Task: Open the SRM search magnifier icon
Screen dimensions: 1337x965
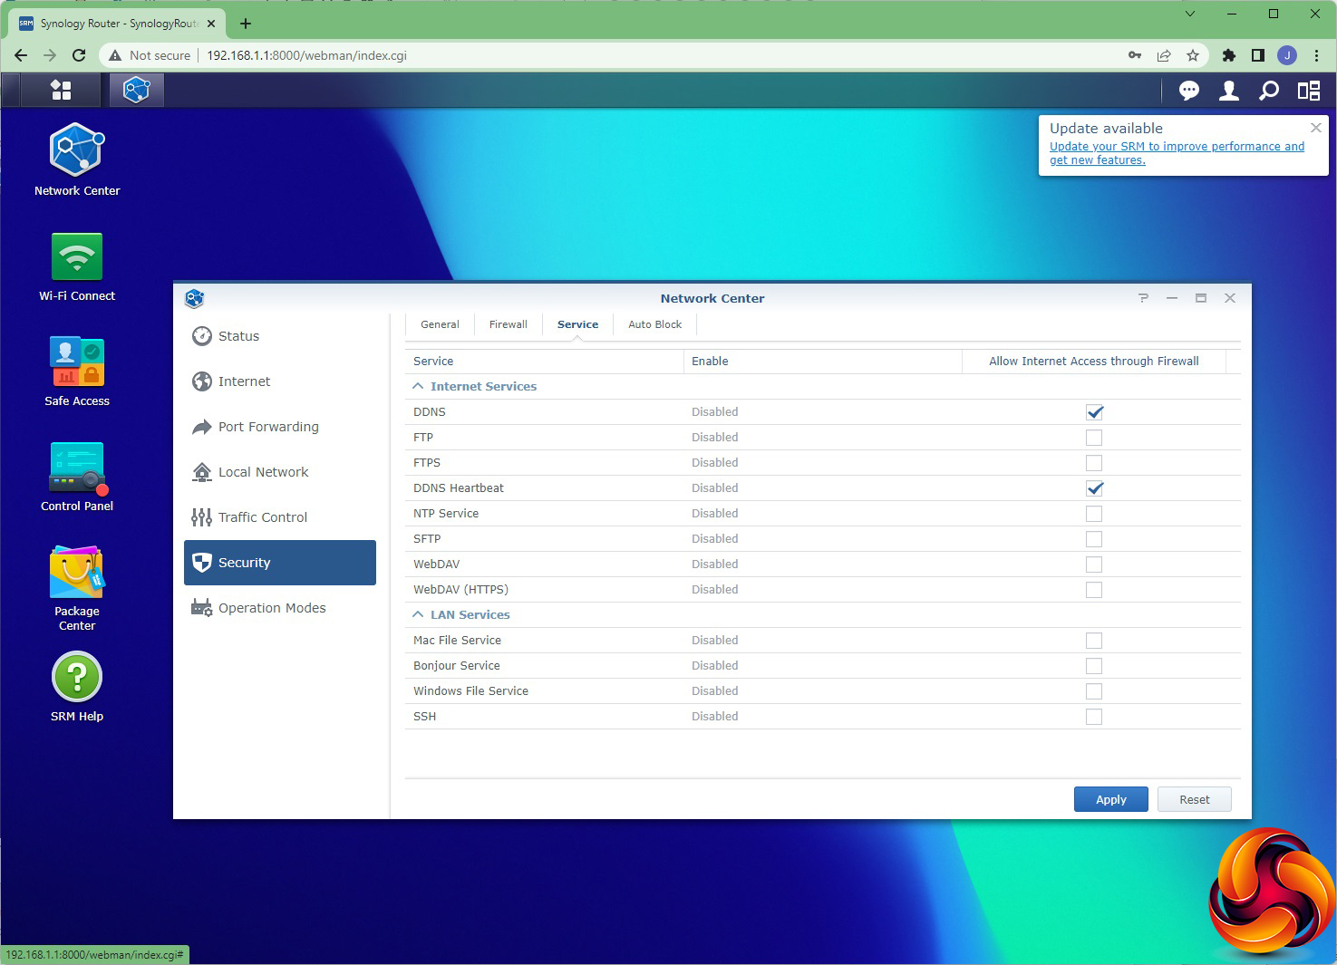Action: click(1269, 91)
